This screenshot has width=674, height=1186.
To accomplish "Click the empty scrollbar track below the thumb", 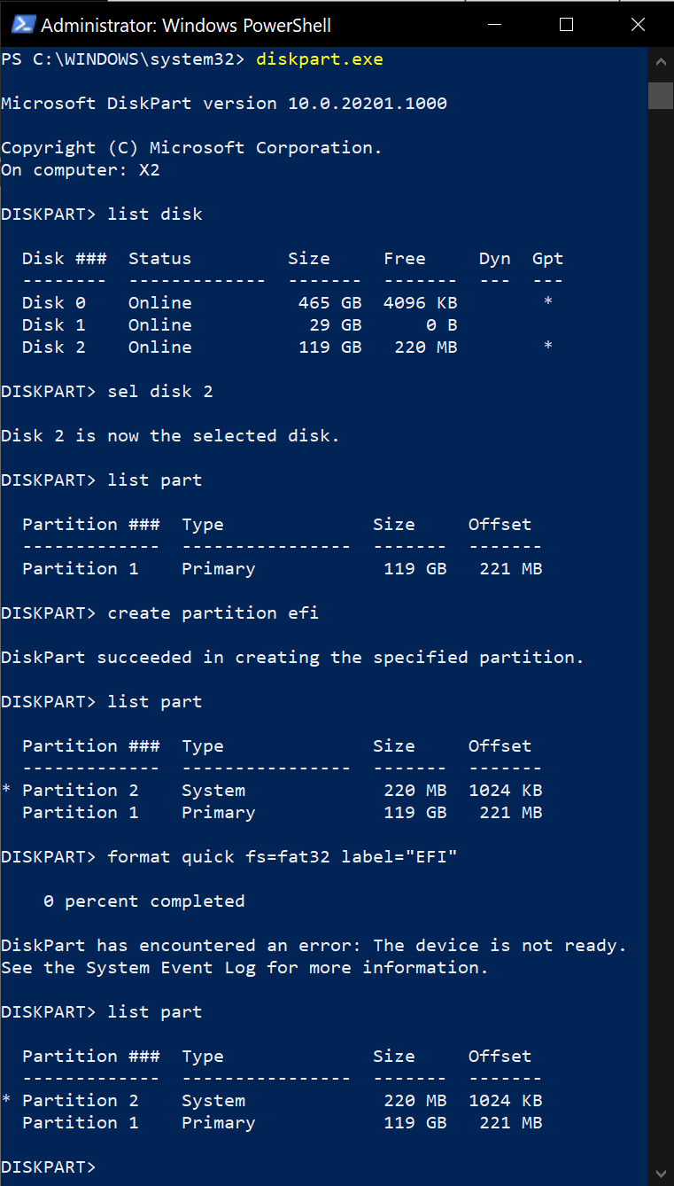I will (x=661, y=620).
